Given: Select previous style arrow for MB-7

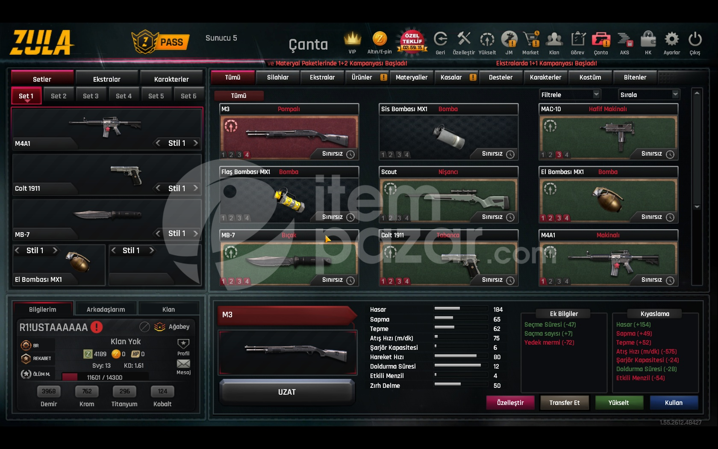Looking at the screenshot, I should coord(158,233).
